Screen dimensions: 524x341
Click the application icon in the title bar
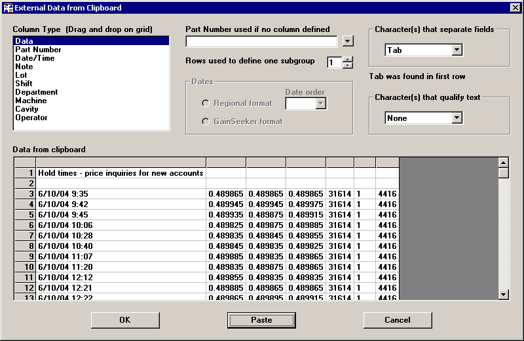coord(8,7)
